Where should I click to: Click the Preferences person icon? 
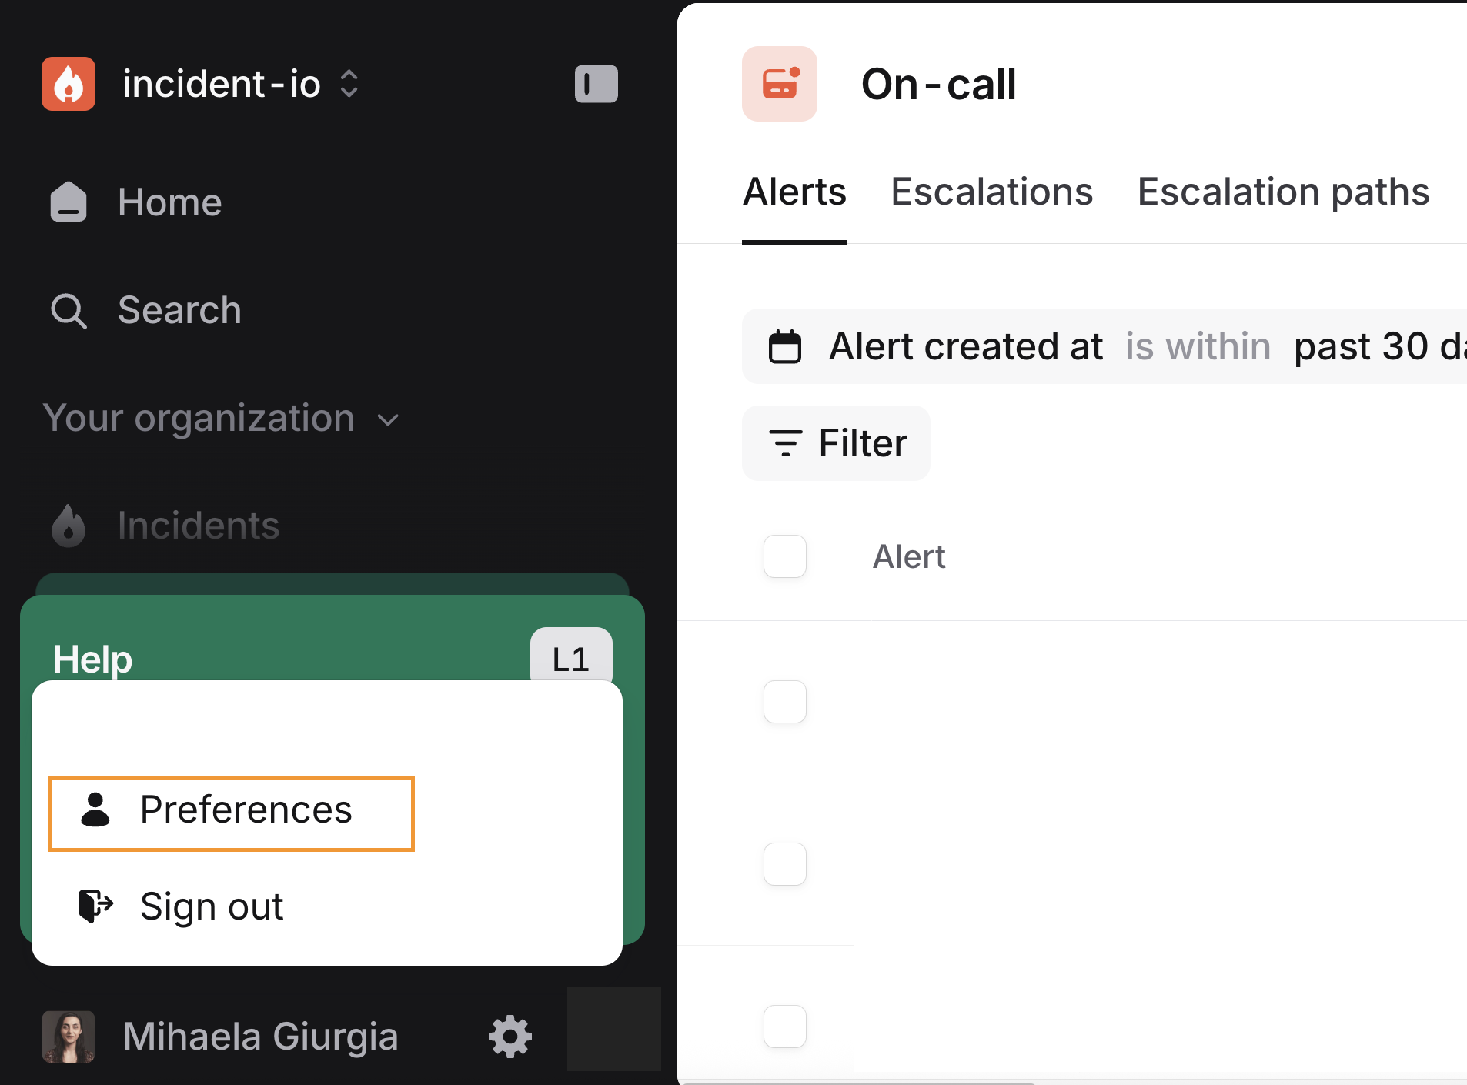(x=95, y=810)
